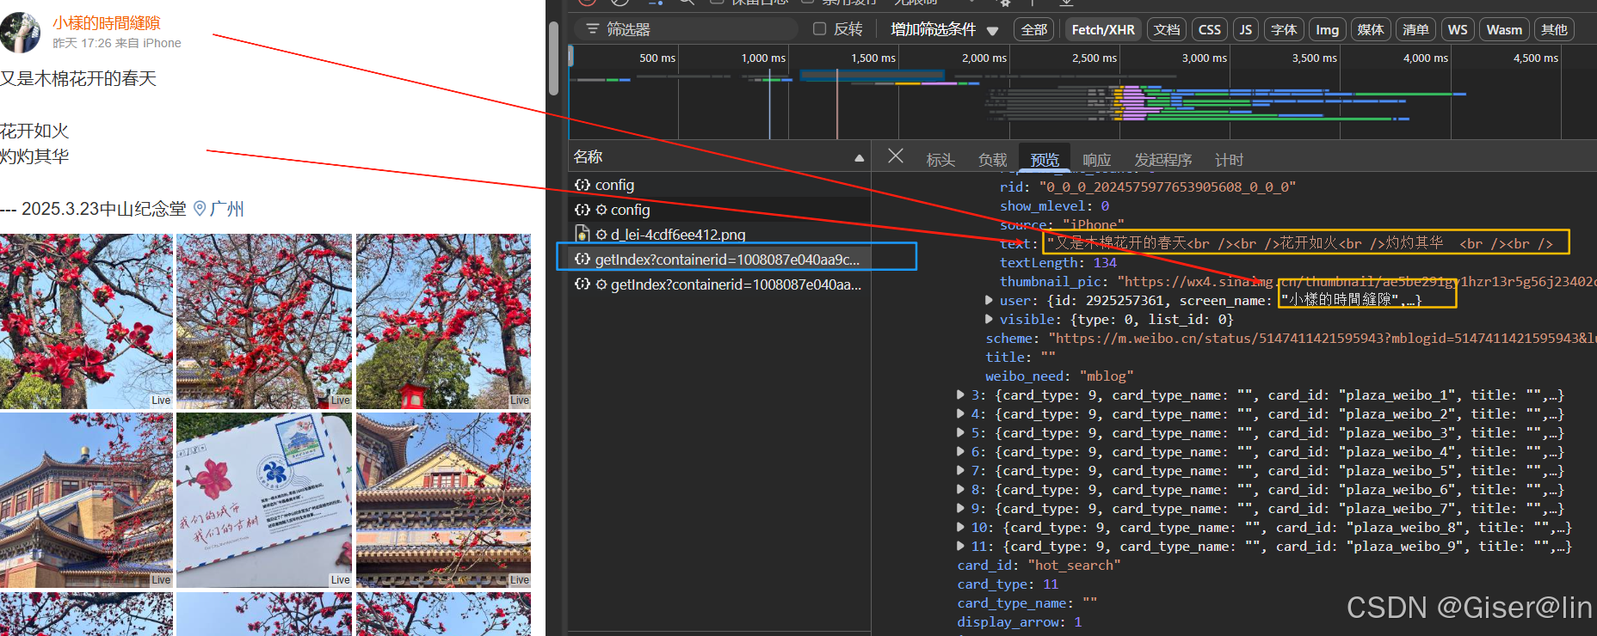Click the gear icon on last getIndex row

[x=601, y=284]
